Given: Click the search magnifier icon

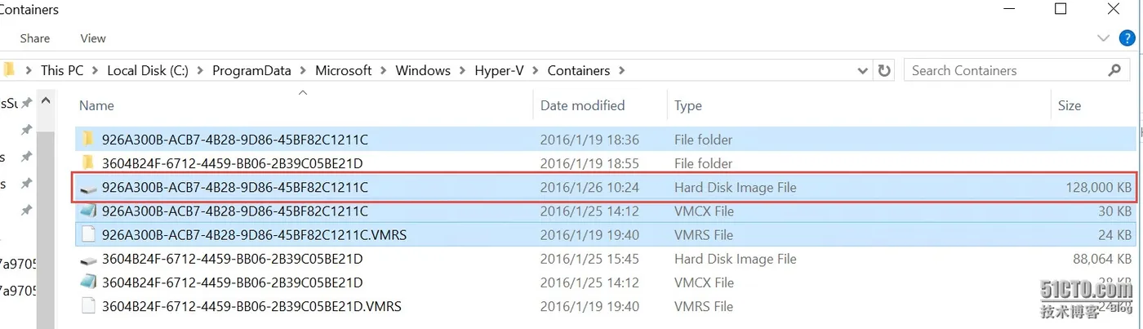Looking at the screenshot, I should [x=1114, y=70].
